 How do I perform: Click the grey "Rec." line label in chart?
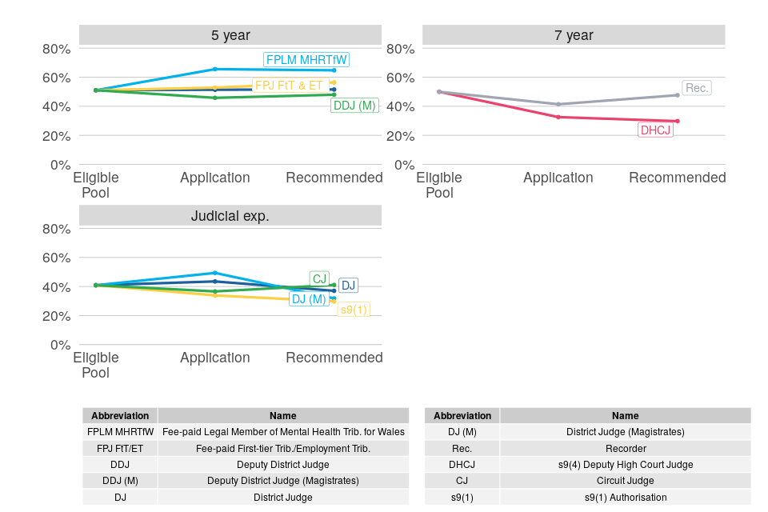point(697,88)
